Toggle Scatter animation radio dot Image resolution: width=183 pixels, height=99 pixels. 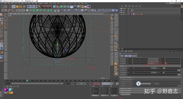121,63
